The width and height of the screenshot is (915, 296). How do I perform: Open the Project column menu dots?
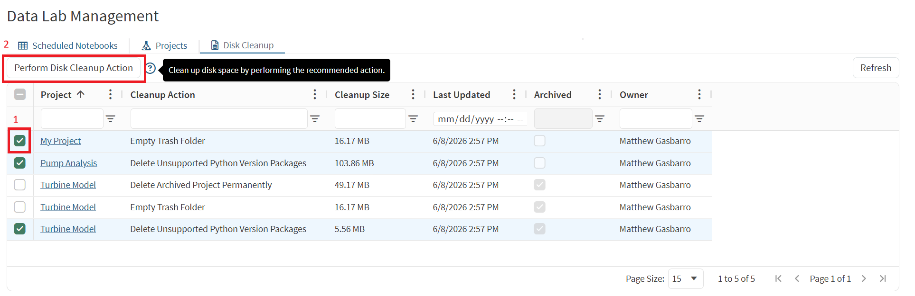point(110,94)
